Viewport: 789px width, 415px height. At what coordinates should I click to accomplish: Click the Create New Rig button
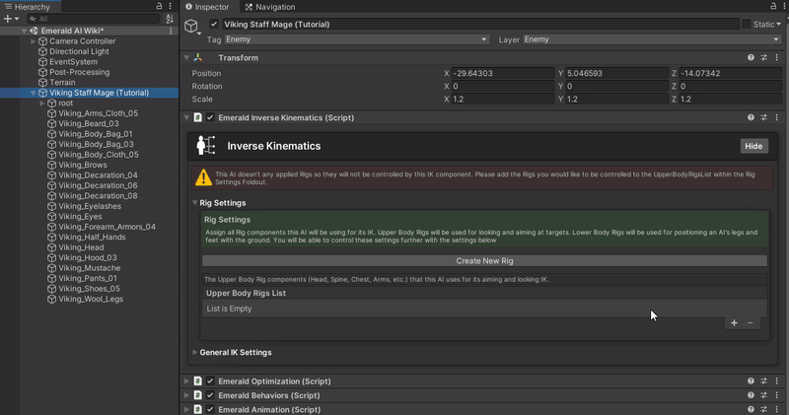[483, 261]
